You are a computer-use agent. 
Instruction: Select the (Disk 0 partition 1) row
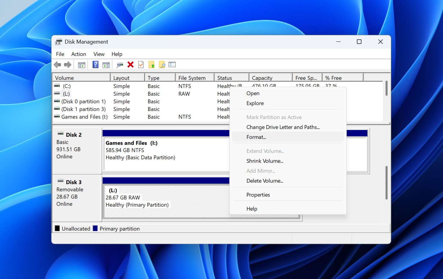(141, 101)
